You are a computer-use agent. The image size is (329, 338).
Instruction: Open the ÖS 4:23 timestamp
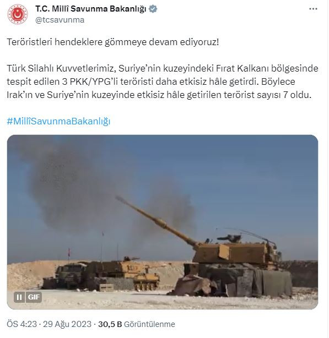(x=22, y=324)
